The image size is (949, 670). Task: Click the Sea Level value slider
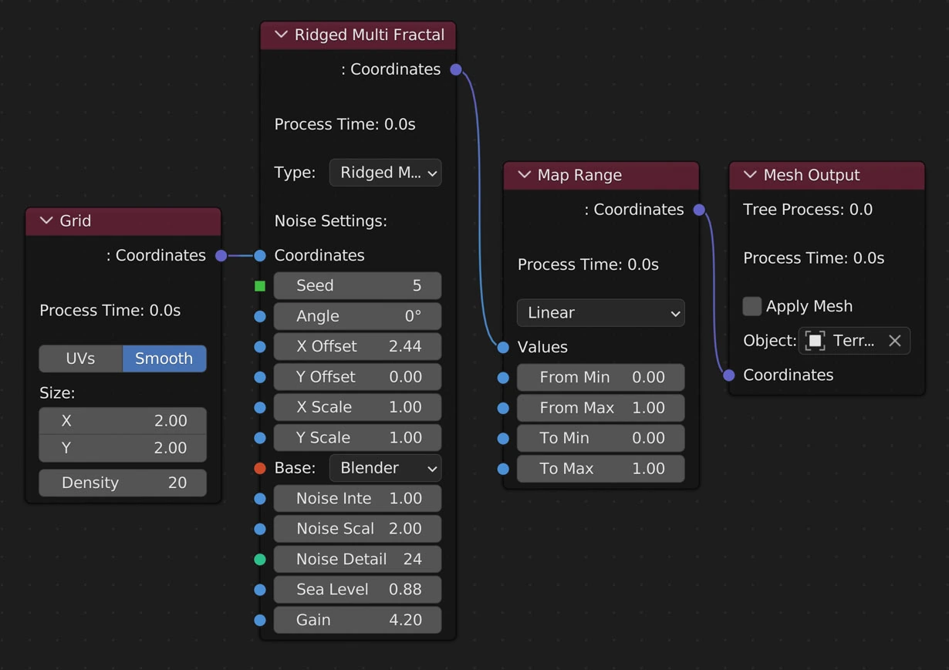[357, 590]
